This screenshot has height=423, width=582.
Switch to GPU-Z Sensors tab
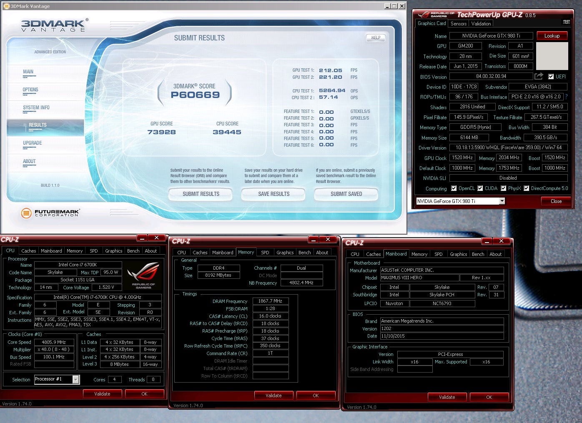459,24
